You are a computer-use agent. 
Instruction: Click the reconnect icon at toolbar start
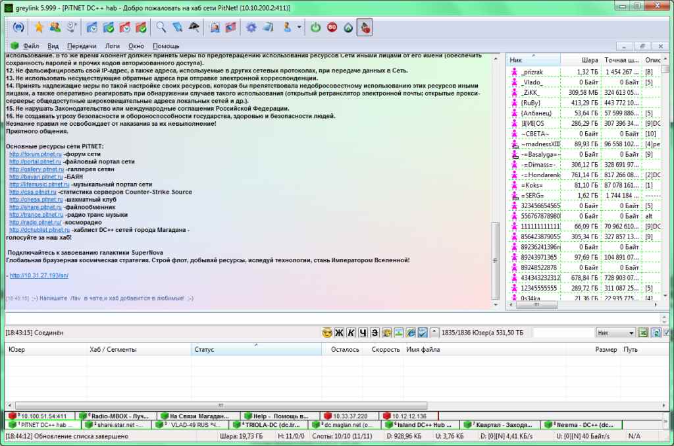pyautogui.click(x=18, y=28)
